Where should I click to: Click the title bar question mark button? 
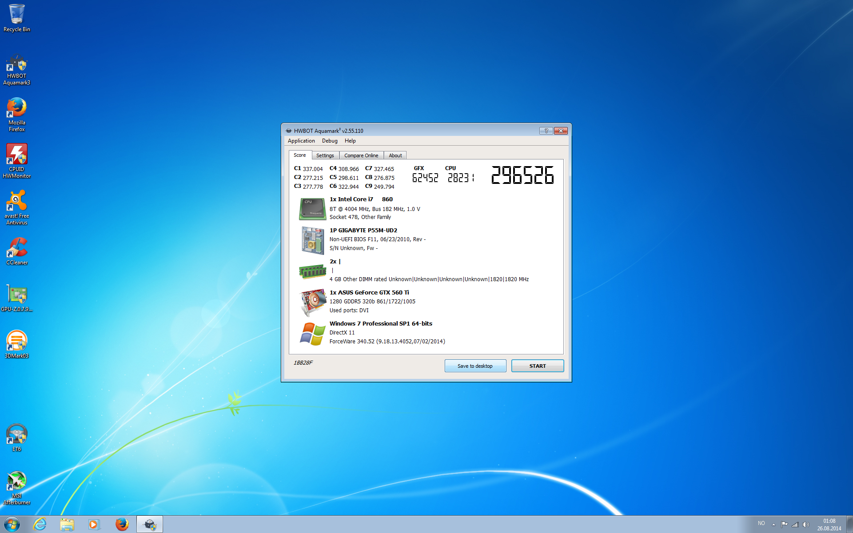tap(546, 131)
